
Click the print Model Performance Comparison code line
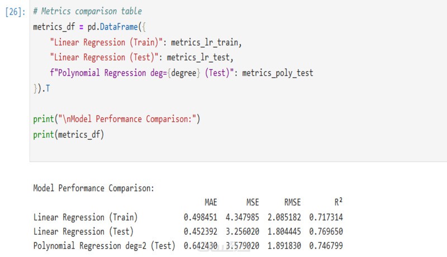point(116,119)
